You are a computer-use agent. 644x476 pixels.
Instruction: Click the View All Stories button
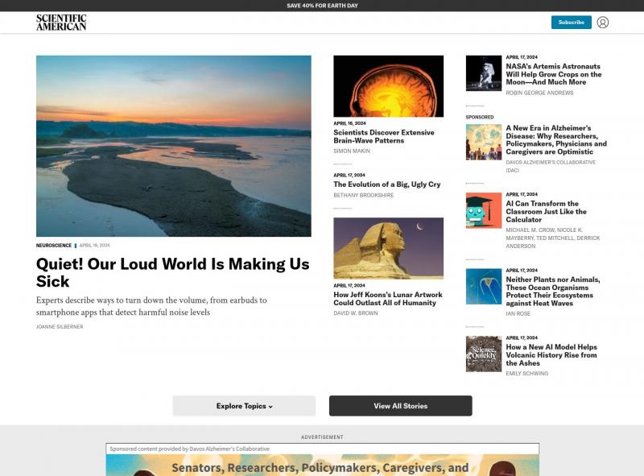[x=400, y=406]
